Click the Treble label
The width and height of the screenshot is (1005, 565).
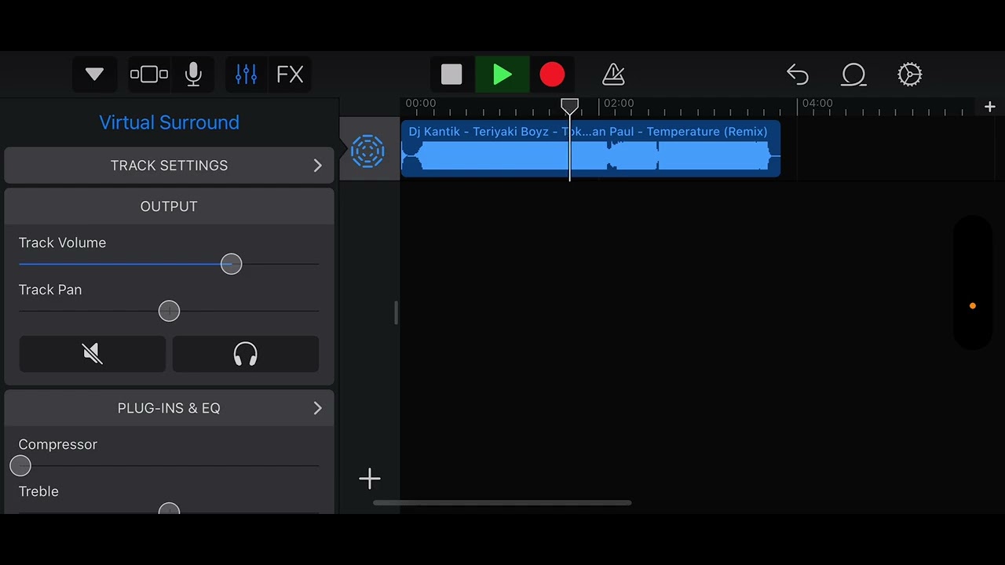tap(38, 491)
